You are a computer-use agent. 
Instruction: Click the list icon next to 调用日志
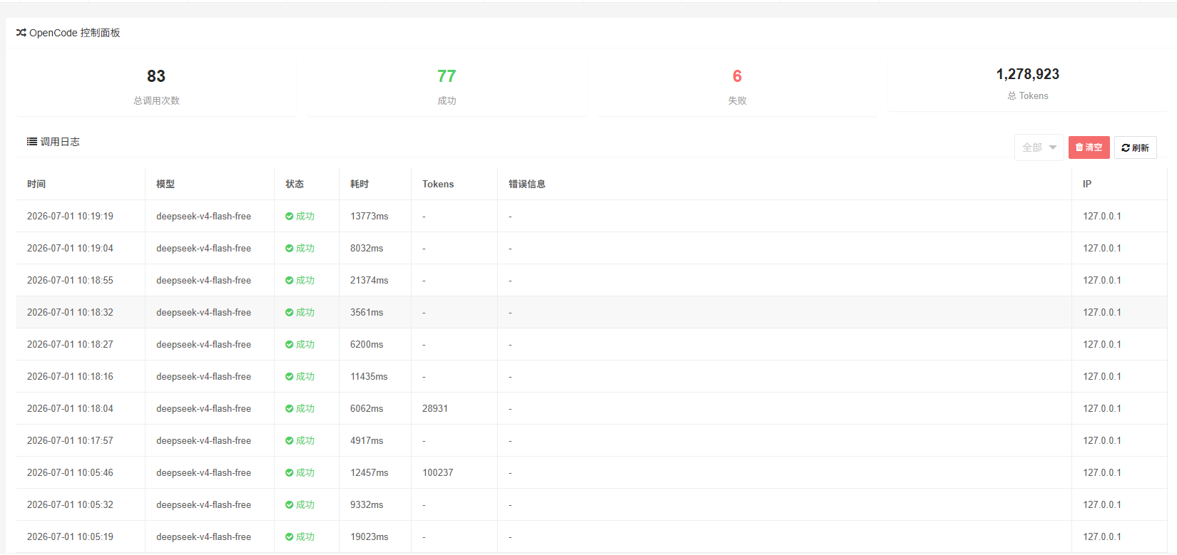point(32,142)
